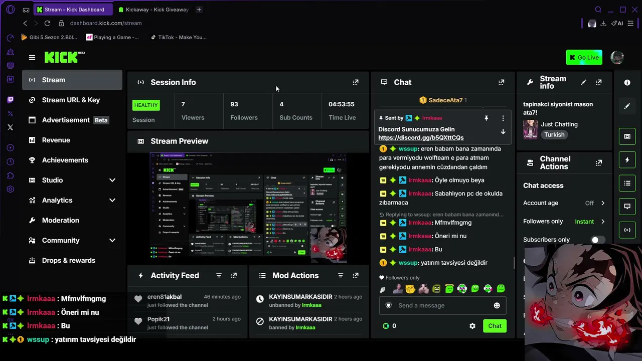The height and width of the screenshot is (361, 642).
Task: Toggle the Mod Actions widget in right sidebar
Action: point(627,184)
